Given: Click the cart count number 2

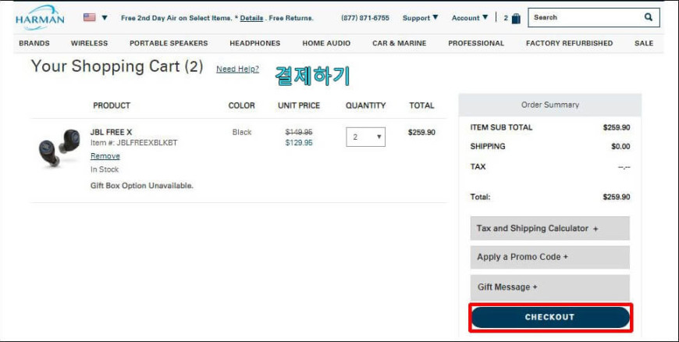Looking at the screenshot, I should [506, 18].
